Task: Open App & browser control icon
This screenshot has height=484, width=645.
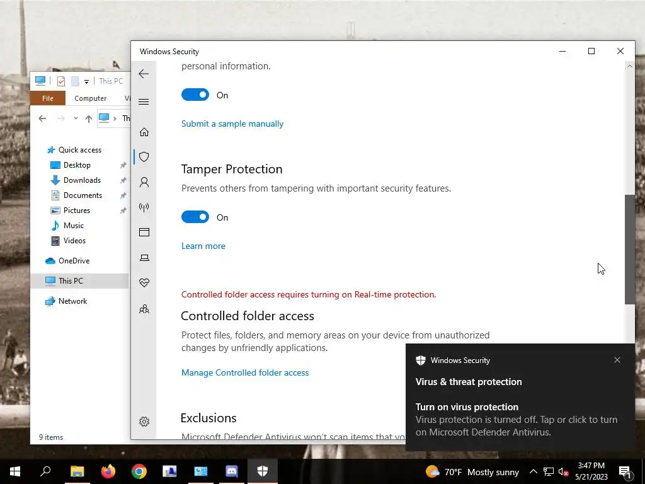Action: 144,233
